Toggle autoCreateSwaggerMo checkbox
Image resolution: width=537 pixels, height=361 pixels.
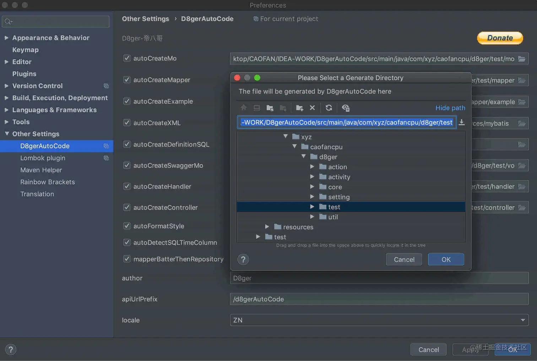point(127,165)
